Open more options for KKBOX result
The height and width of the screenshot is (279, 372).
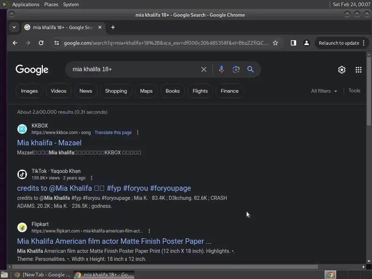138,133
